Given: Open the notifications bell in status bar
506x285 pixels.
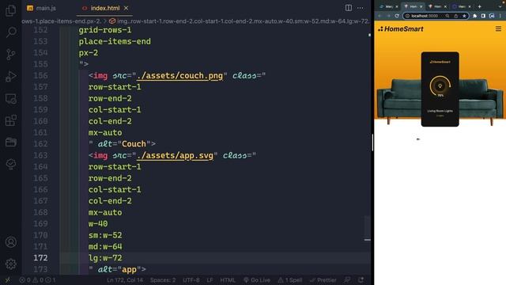Looking at the screenshot, I should (x=361, y=279).
